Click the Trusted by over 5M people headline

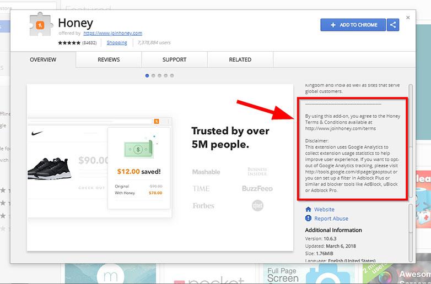tap(230, 138)
